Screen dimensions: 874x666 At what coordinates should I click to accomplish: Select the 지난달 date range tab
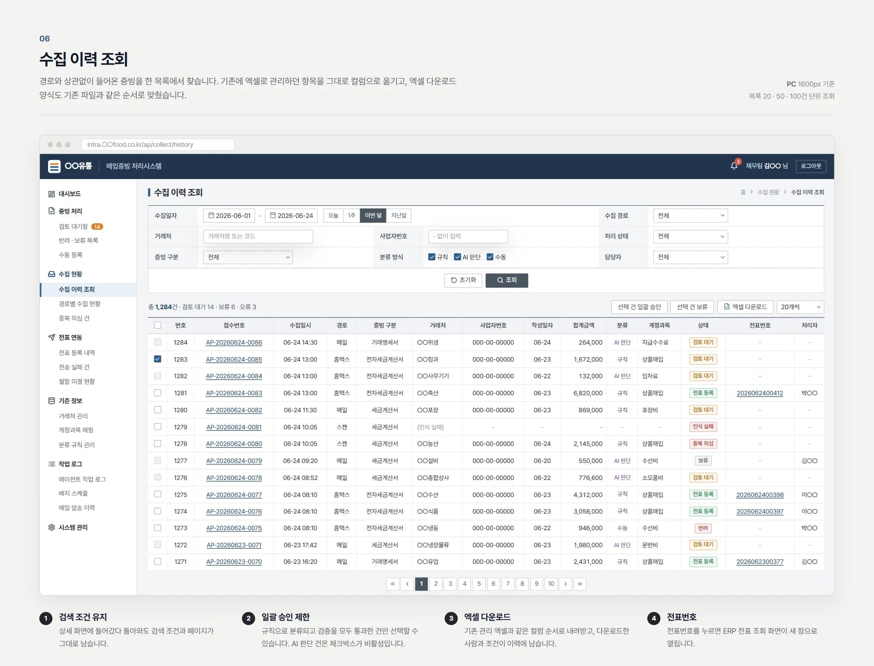point(399,215)
